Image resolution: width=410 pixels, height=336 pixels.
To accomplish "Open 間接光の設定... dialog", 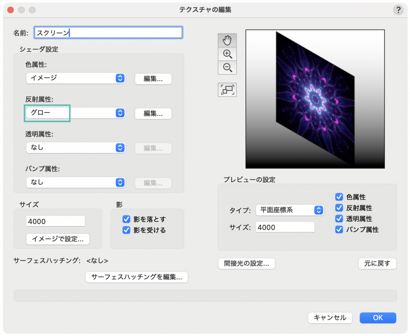I will pos(246,263).
